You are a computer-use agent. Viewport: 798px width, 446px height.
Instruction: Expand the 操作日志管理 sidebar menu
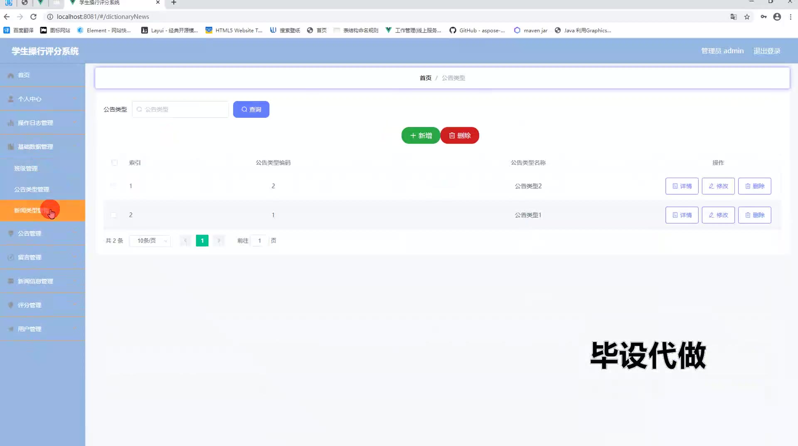point(42,123)
